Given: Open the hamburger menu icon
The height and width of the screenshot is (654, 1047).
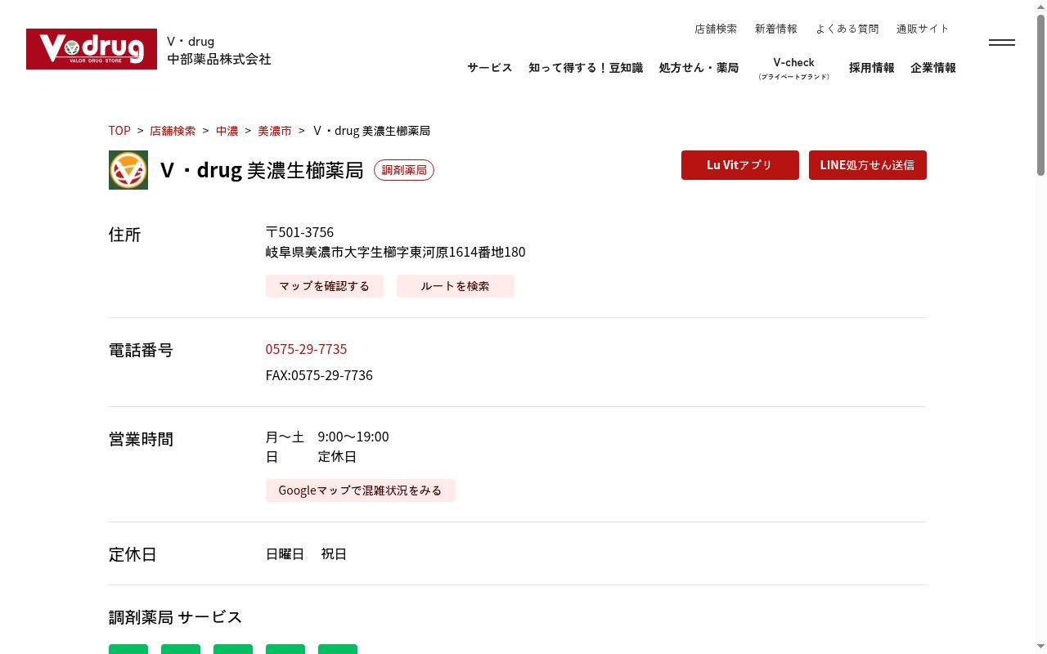Looking at the screenshot, I should [1001, 43].
